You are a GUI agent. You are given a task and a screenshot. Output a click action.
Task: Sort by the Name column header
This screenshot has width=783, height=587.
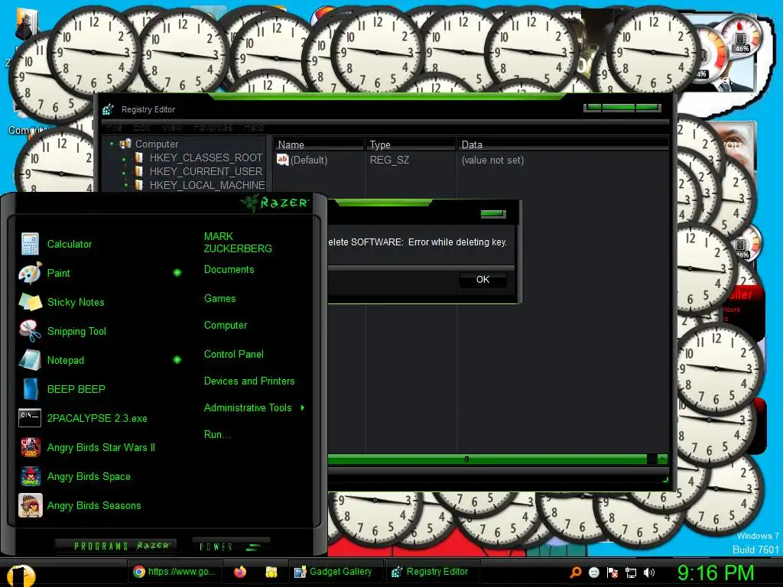click(319, 144)
